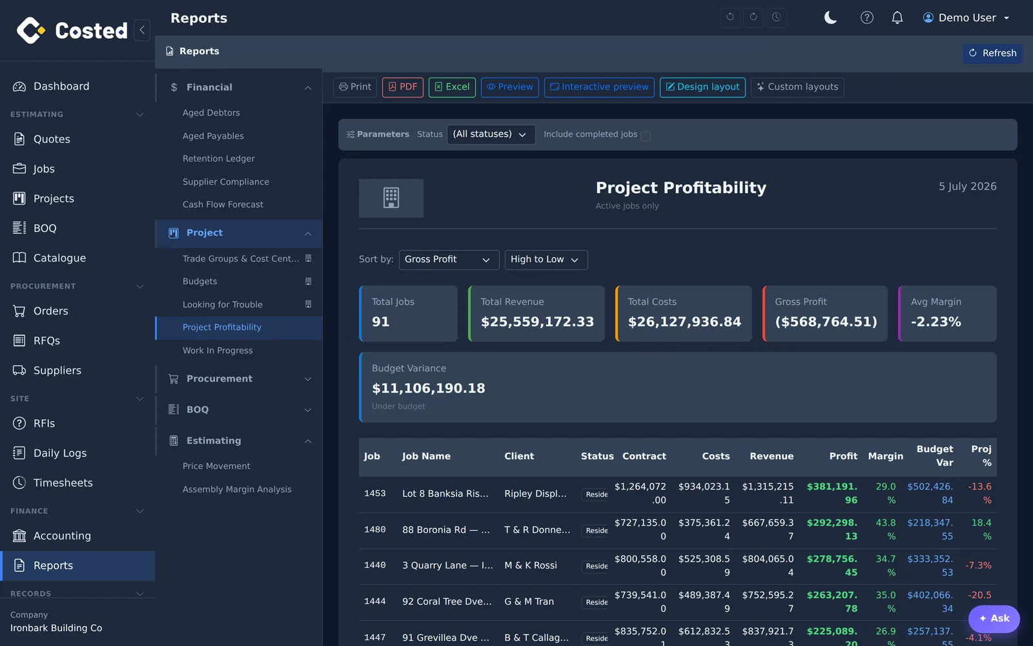Image resolution: width=1033 pixels, height=646 pixels.
Task: Open Quotes in sidebar
Action: pyautogui.click(x=77, y=139)
